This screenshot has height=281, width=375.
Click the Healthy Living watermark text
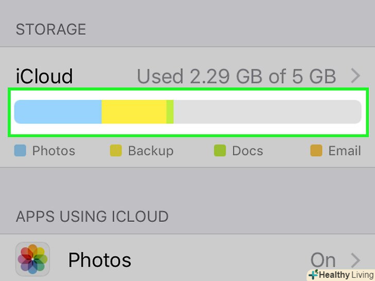(x=345, y=275)
